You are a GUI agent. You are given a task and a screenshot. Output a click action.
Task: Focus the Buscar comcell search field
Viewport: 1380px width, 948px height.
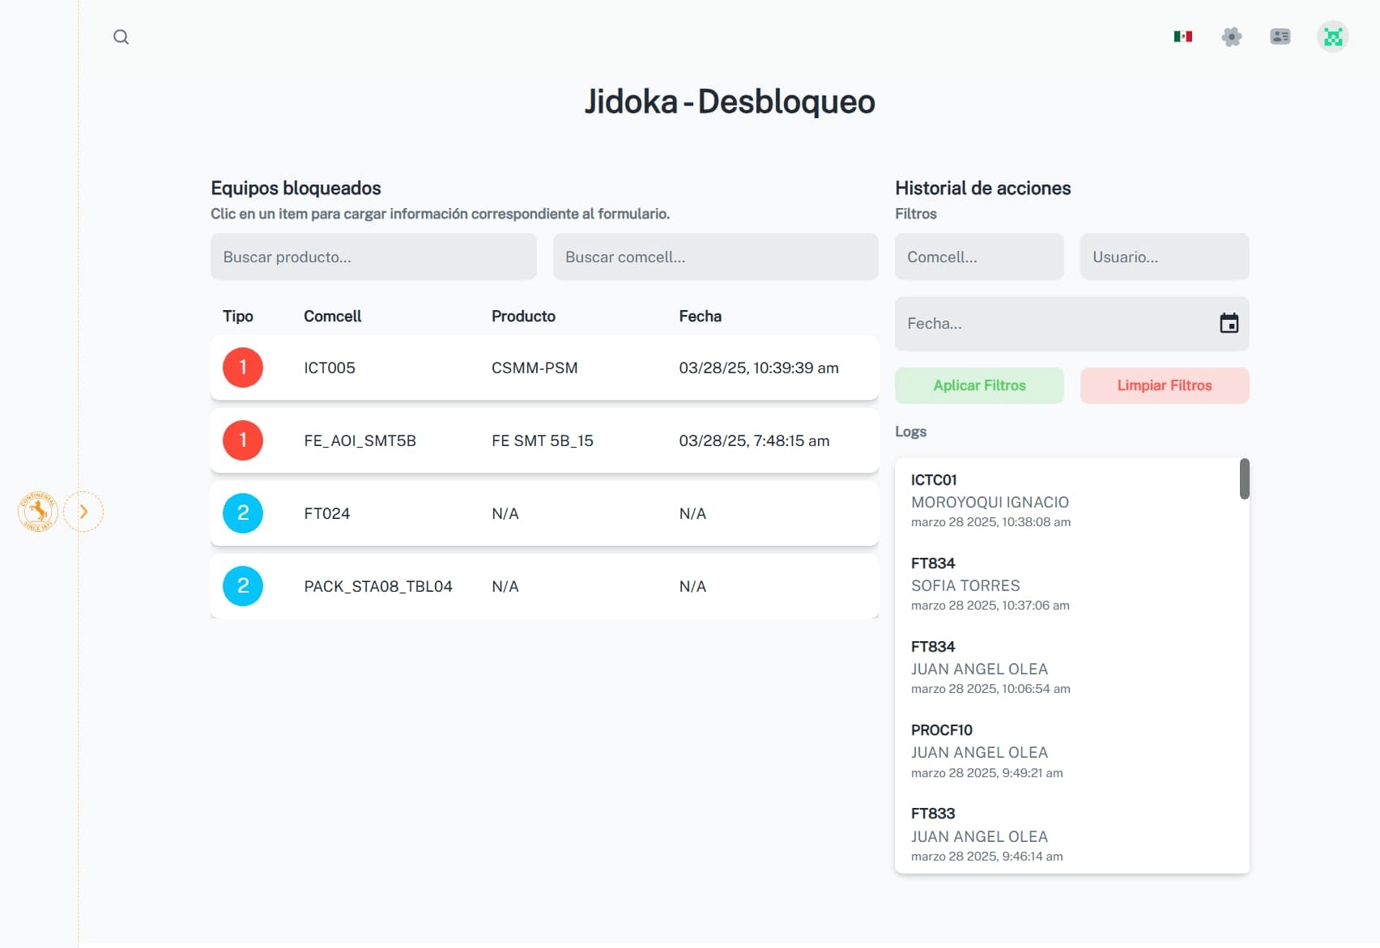tap(715, 257)
